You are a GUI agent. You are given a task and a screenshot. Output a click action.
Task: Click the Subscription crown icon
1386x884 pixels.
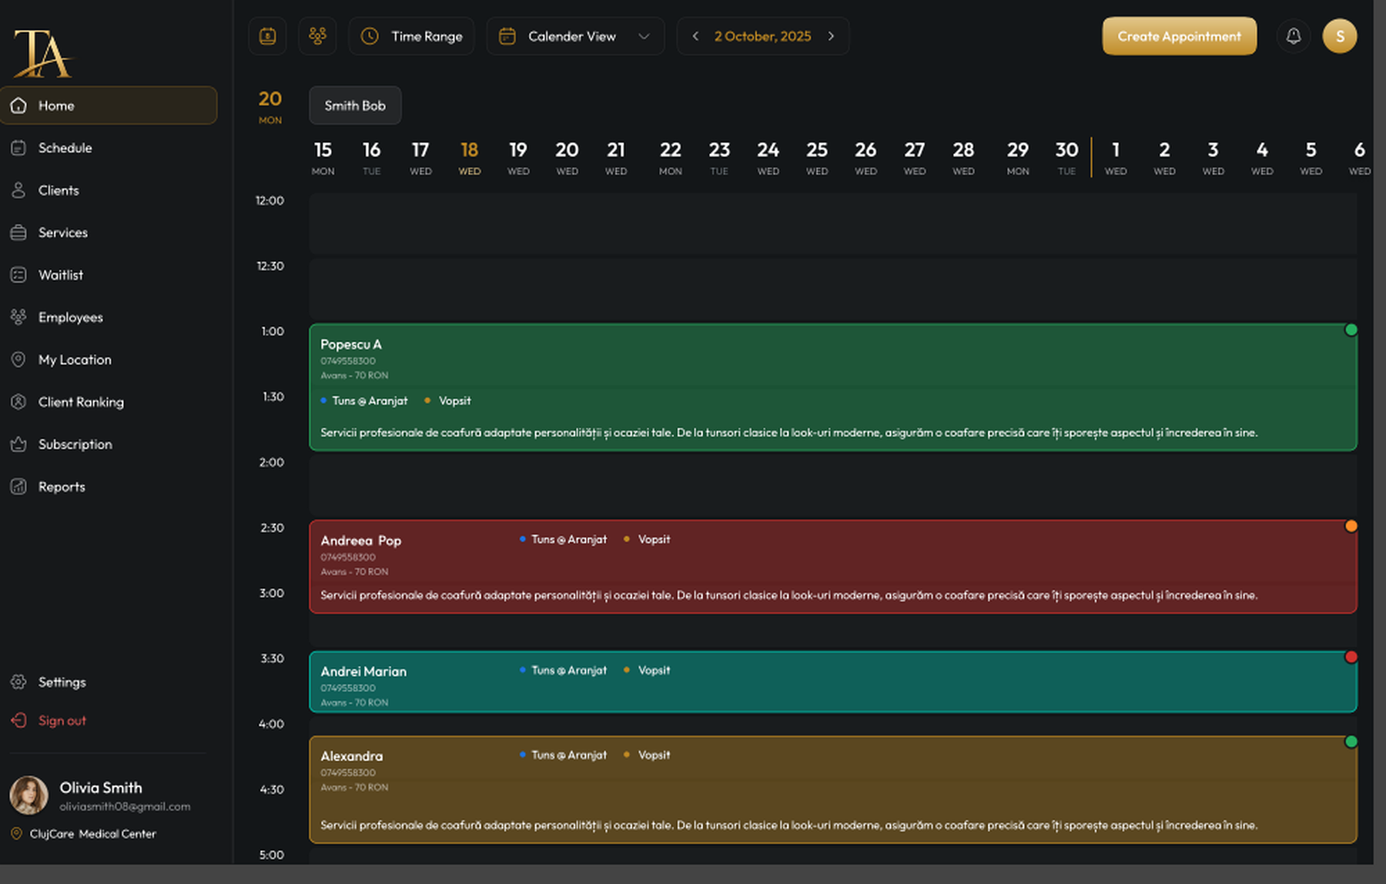point(18,444)
